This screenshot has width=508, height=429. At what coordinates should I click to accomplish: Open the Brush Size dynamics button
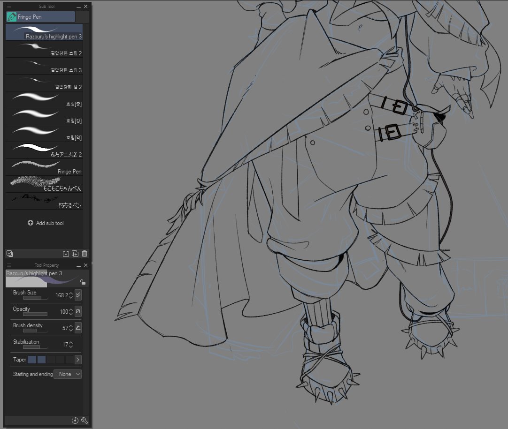(x=78, y=295)
